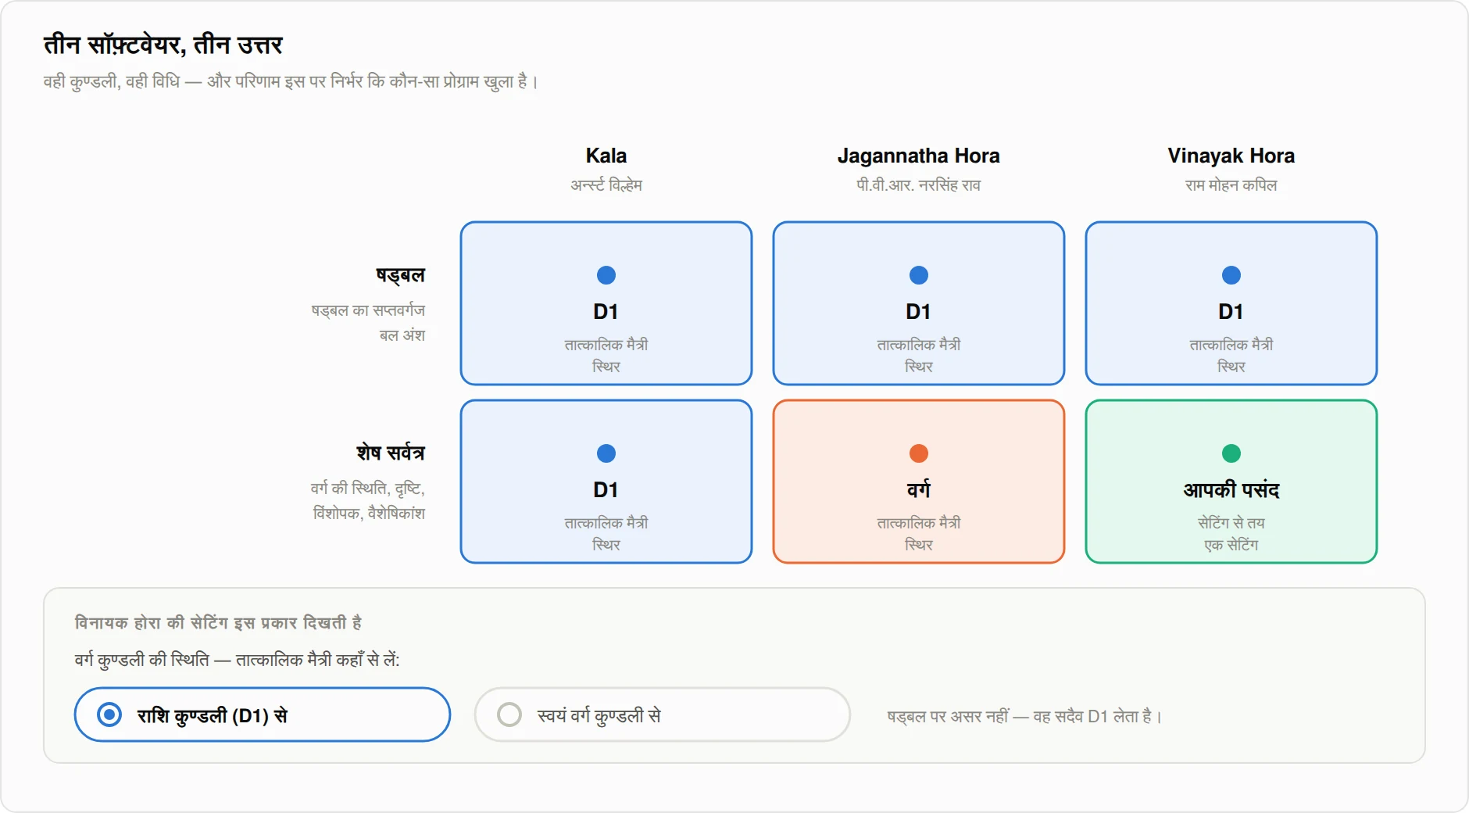The height and width of the screenshot is (813, 1469).
Task: Open the Kala षड्बल D1 card
Action: tap(606, 303)
